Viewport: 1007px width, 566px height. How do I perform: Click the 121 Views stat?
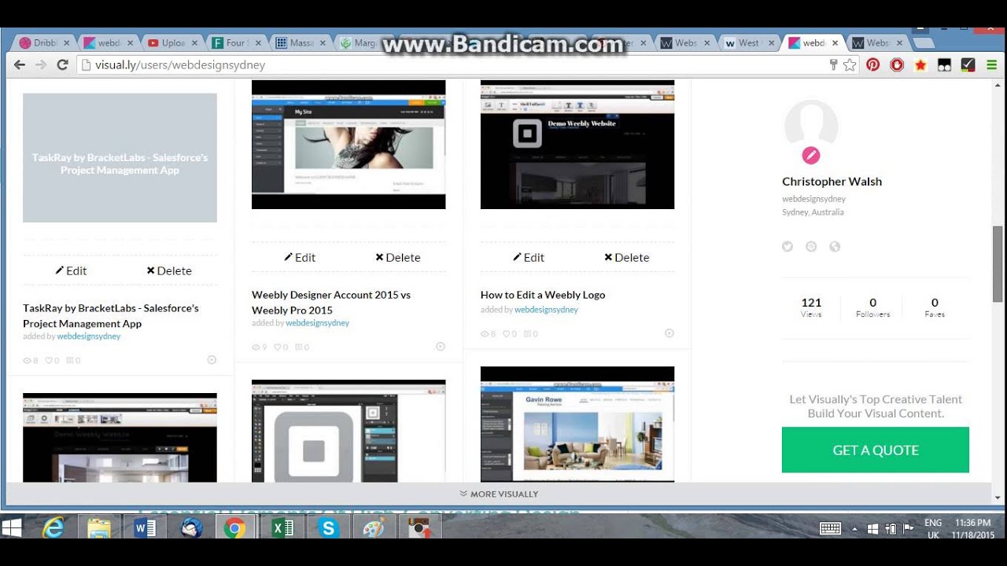click(811, 307)
